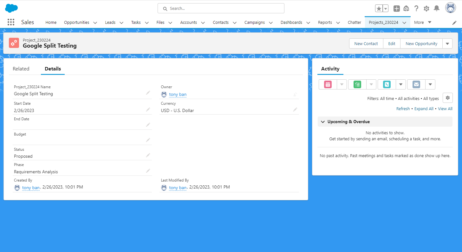Click the Proposed status value
This screenshot has width=462, height=252.
23,156
